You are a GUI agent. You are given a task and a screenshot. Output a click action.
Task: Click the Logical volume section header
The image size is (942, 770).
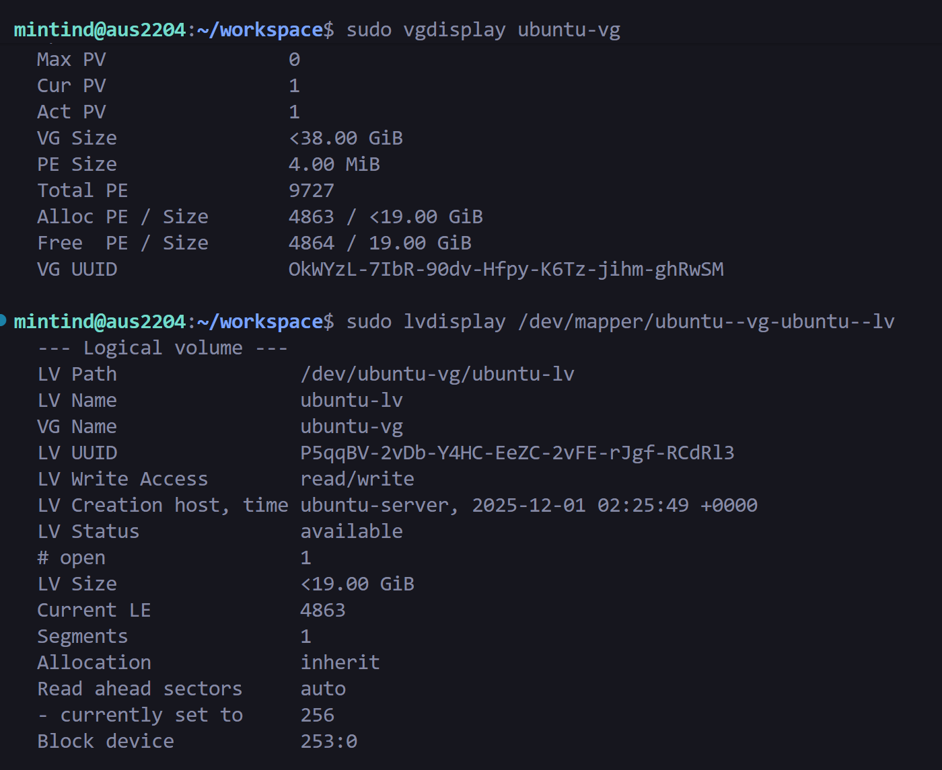pyautogui.click(x=163, y=348)
